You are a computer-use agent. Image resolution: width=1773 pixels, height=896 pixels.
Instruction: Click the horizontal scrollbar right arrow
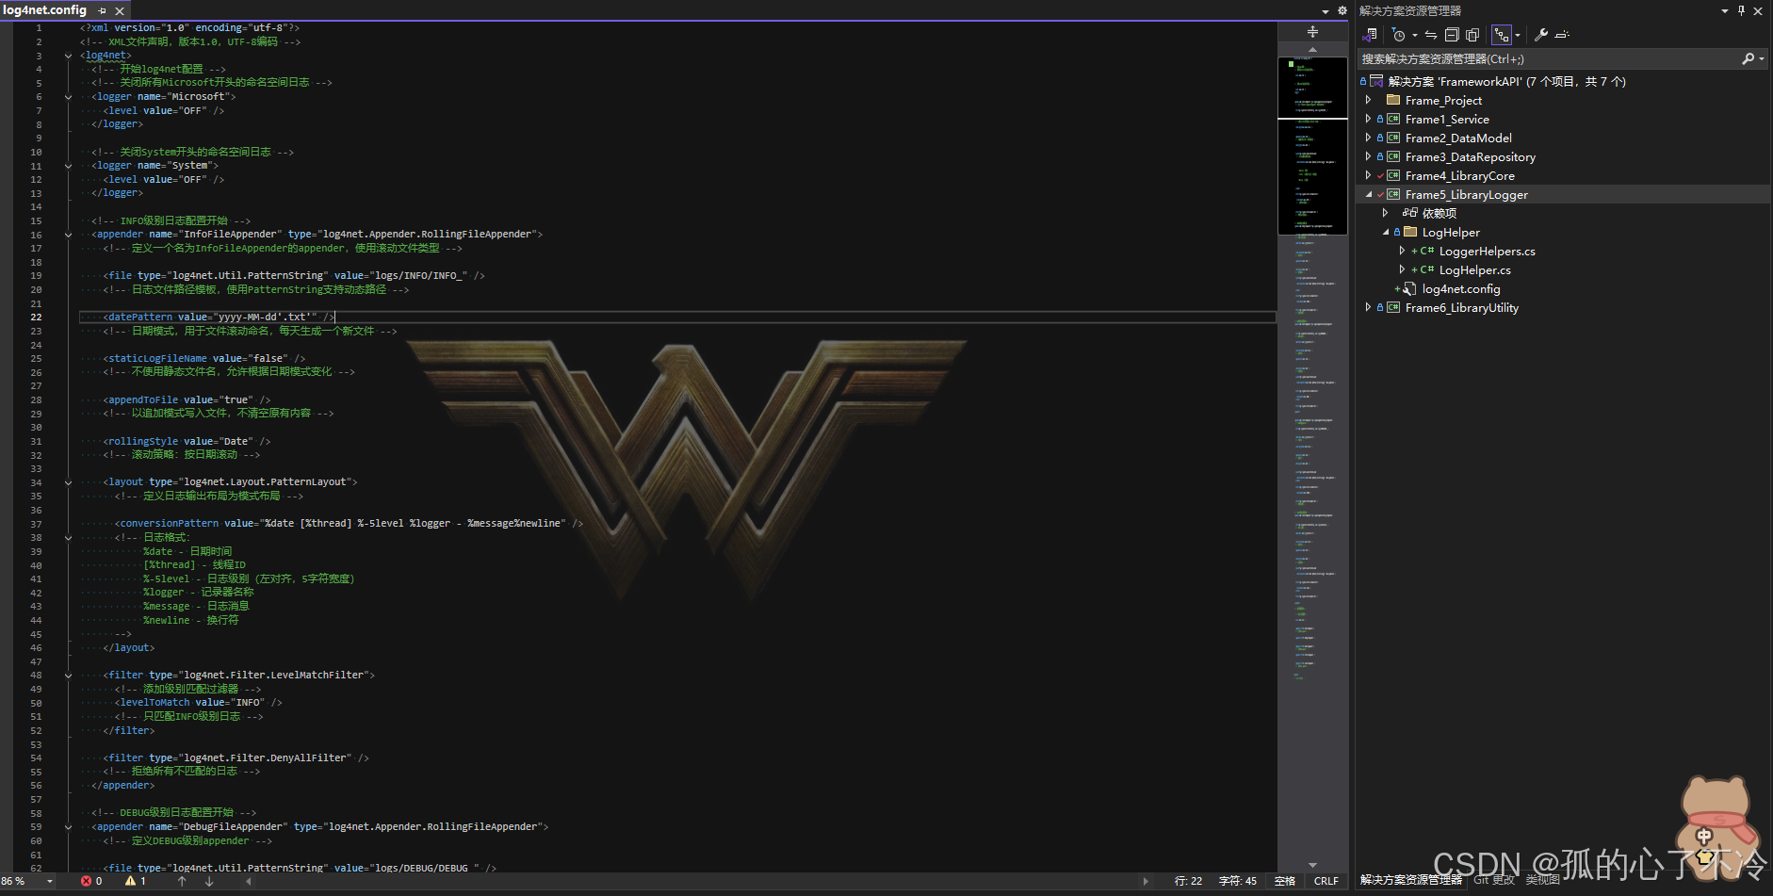coord(1146,881)
